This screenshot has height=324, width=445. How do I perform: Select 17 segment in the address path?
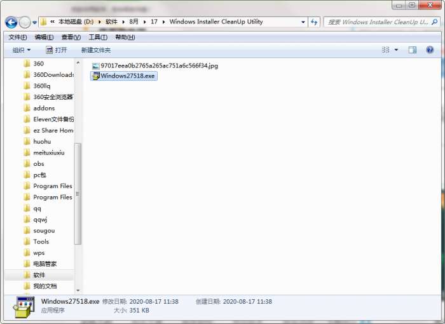pyautogui.click(x=154, y=22)
